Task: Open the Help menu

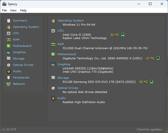Action: (23, 10)
